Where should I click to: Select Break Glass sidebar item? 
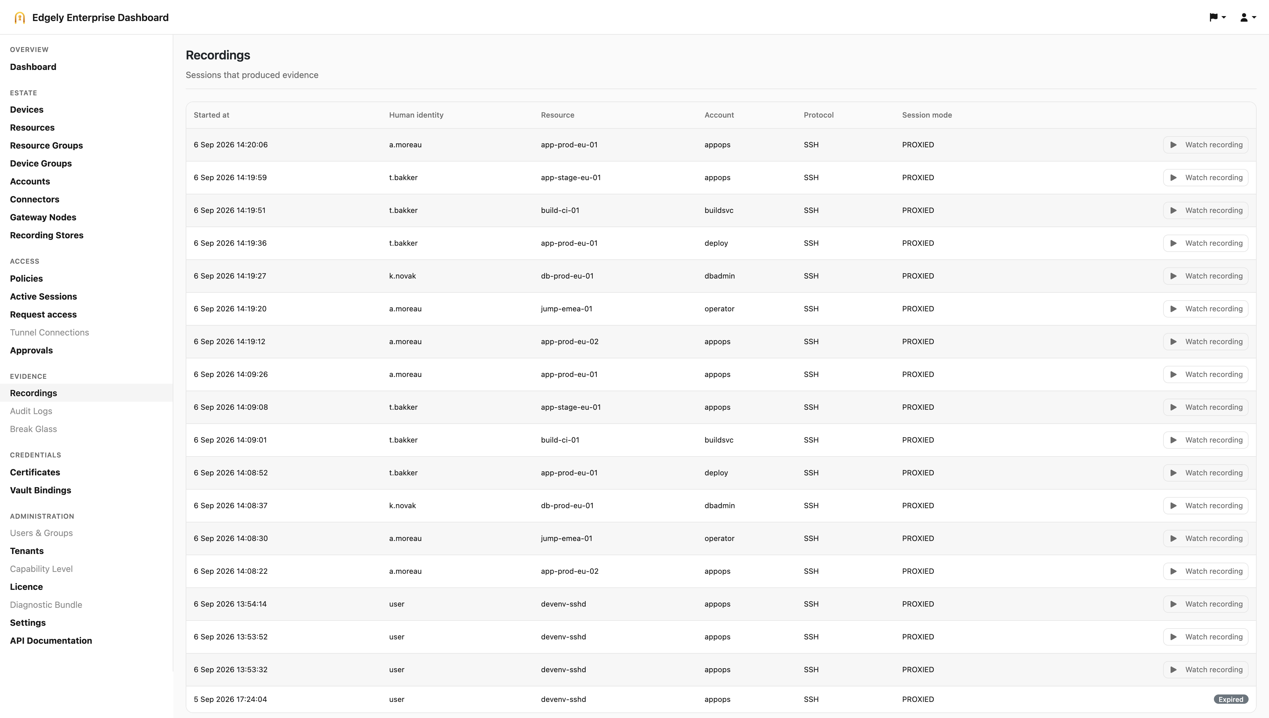(x=33, y=429)
